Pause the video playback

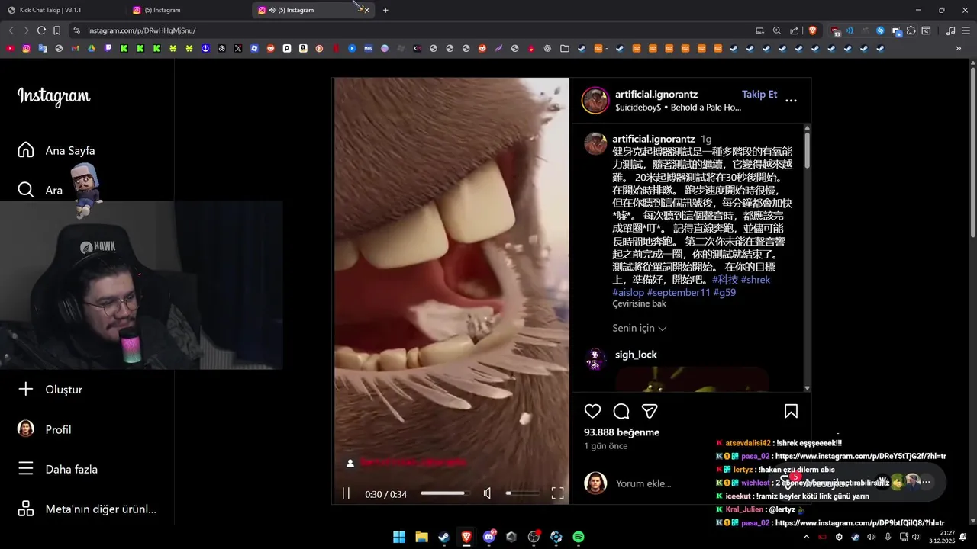(x=346, y=493)
